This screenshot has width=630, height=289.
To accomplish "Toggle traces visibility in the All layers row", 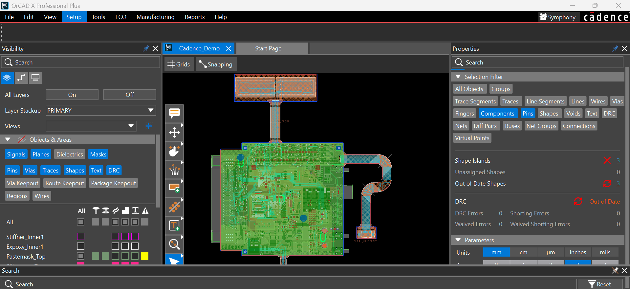I will click(115, 222).
